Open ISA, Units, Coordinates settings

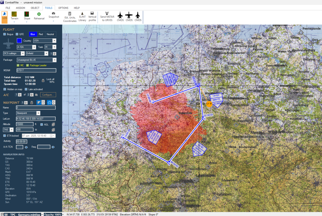click(x=70, y=17)
